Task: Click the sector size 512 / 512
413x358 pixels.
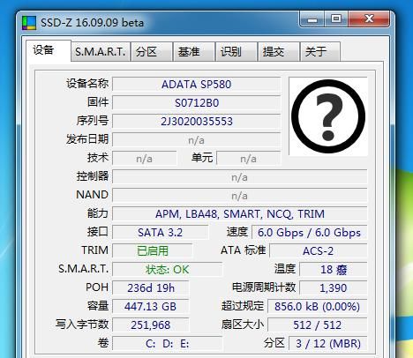Action: pyautogui.click(x=317, y=325)
